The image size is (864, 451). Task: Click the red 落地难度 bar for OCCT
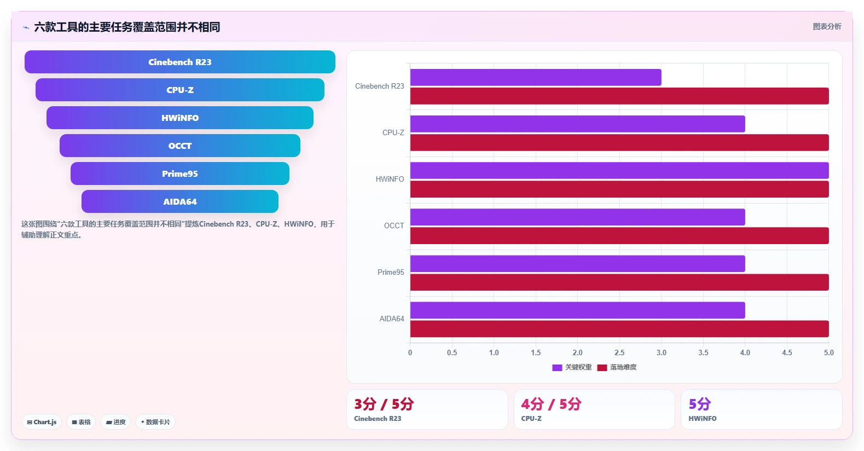pyautogui.click(x=619, y=235)
